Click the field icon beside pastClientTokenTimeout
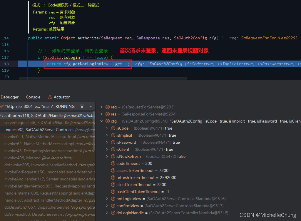The image size is (301, 221). click(113, 192)
